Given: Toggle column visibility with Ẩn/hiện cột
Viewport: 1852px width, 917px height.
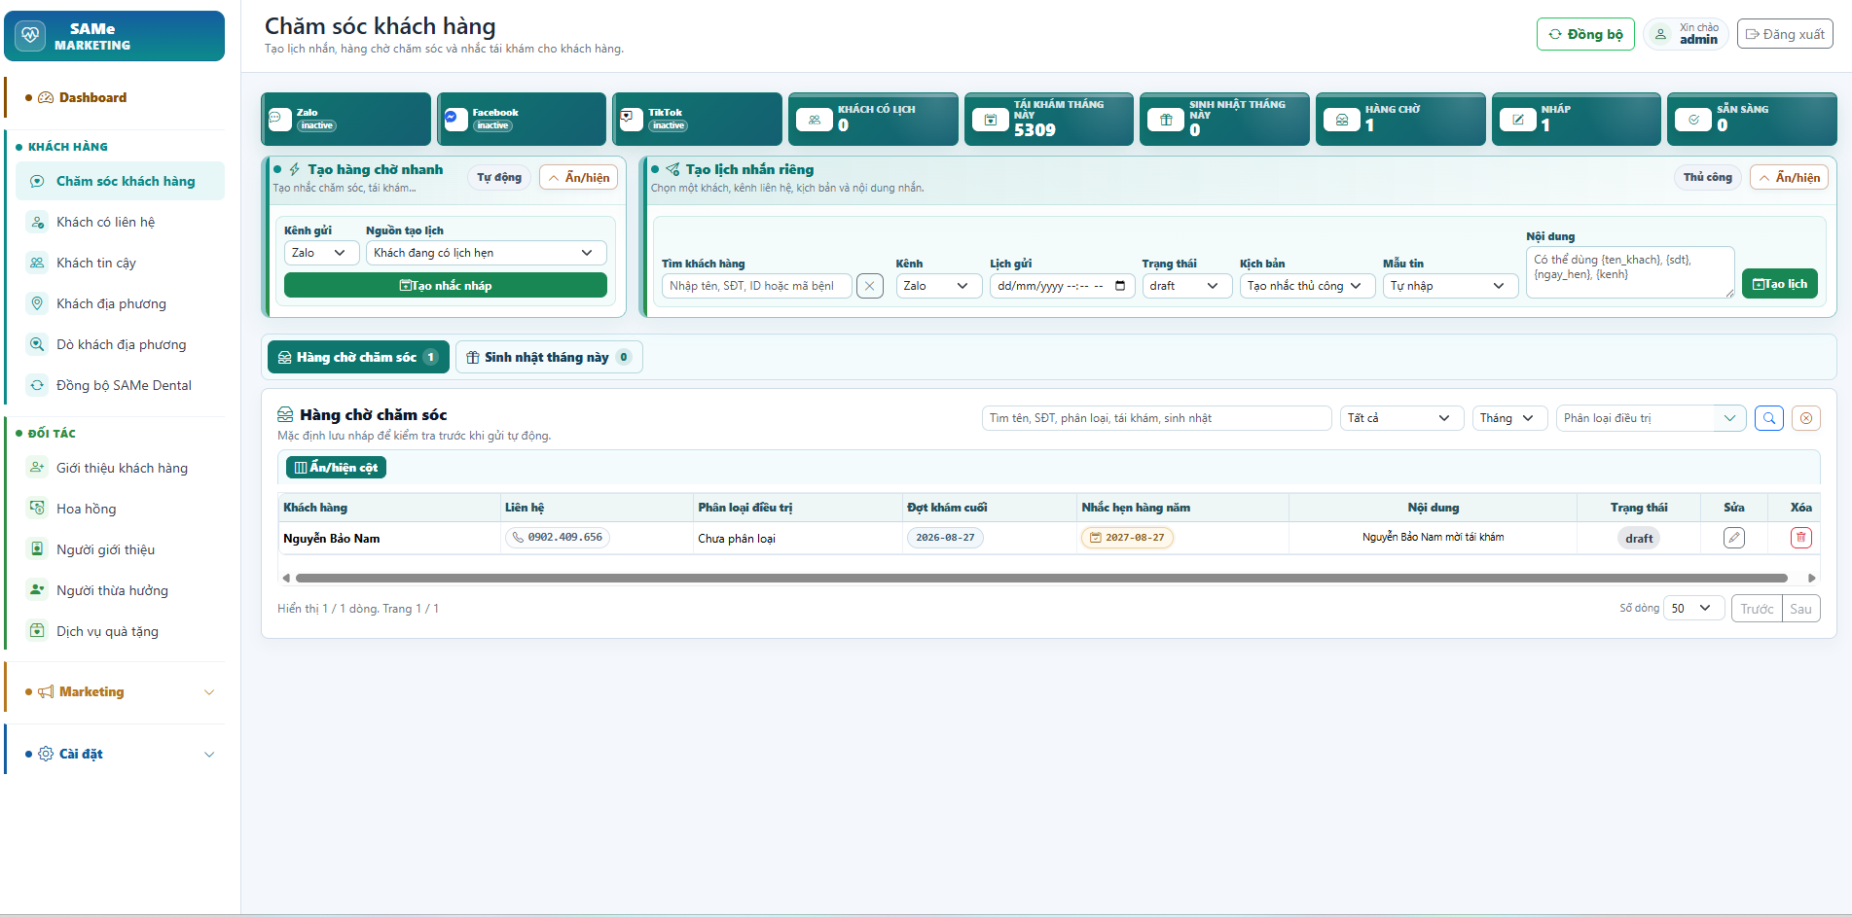Looking at the screenshot, I should (336, 468).
